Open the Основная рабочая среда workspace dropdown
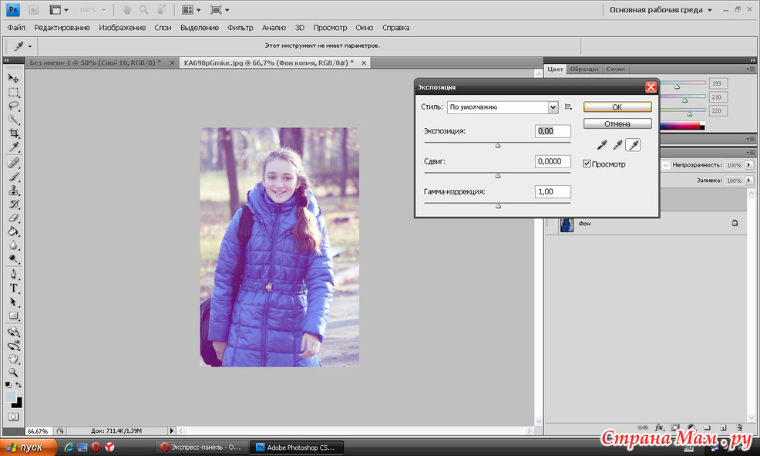Viewport: 760px width, 456px height. [x=660, y=10]
